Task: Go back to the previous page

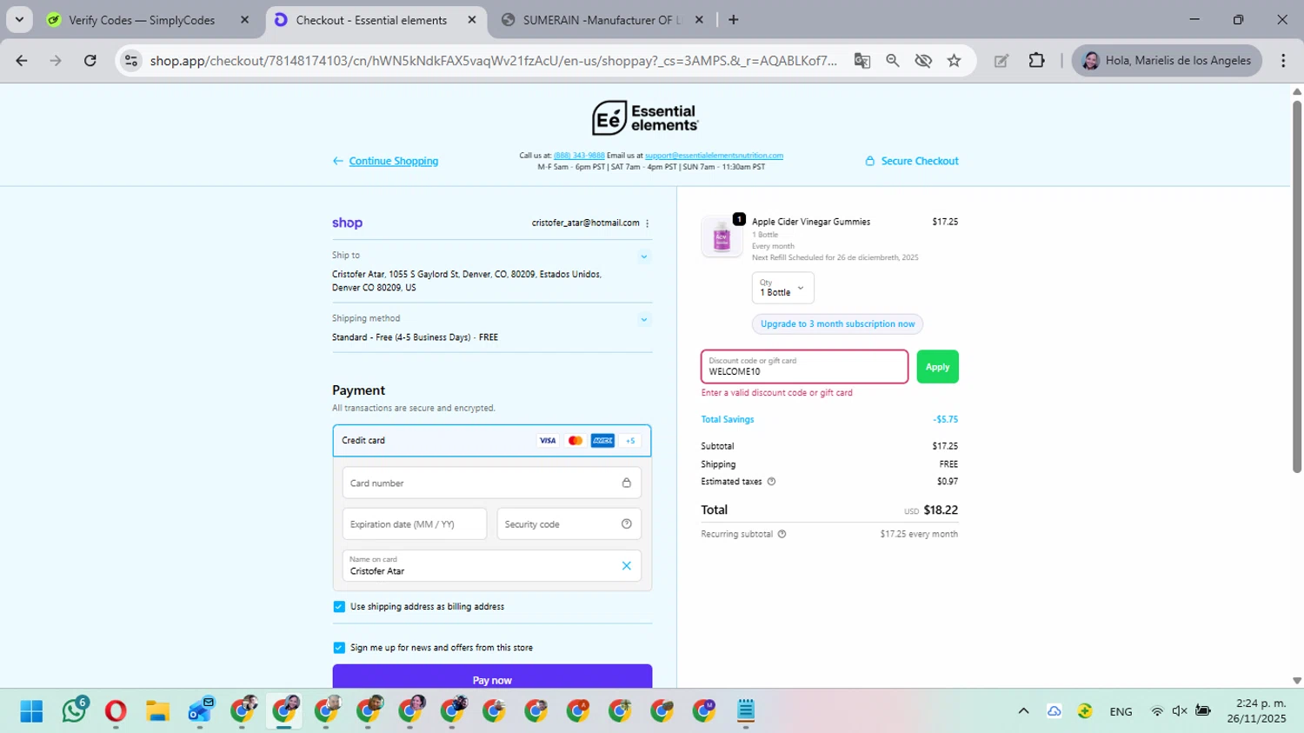Action: tap(22, 60)
